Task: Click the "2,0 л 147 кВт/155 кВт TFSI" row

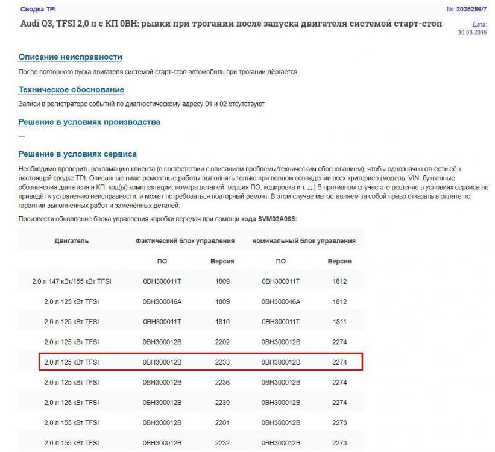Action: 71,281
